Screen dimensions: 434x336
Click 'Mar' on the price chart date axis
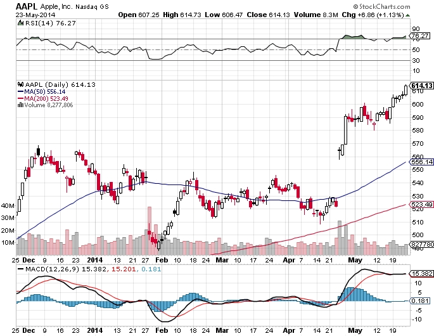pos(222,261)
